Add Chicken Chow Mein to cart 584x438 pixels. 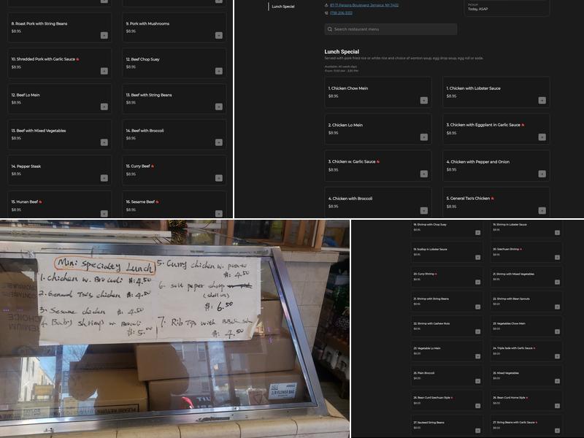click(x=423, y=100)
